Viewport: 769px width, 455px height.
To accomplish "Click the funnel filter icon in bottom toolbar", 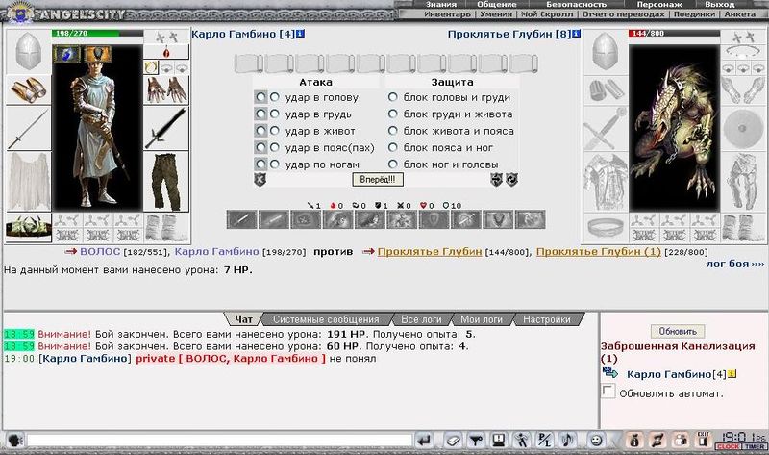I will click(476, 441).
